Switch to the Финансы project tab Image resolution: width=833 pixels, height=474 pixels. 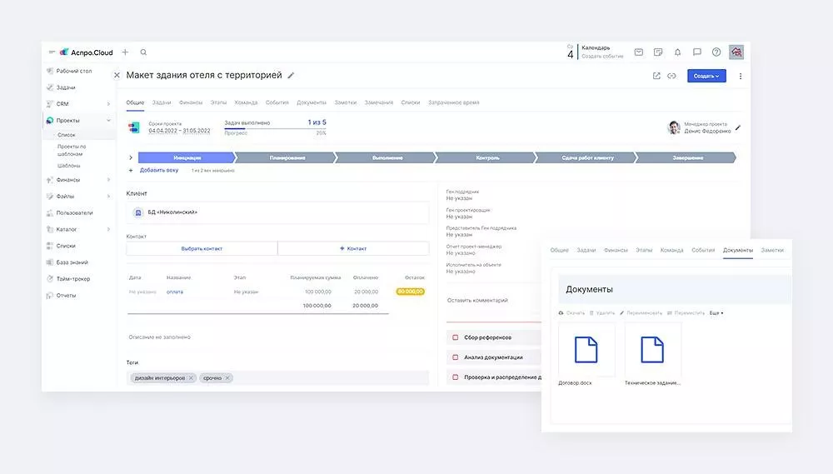(190, 102)
